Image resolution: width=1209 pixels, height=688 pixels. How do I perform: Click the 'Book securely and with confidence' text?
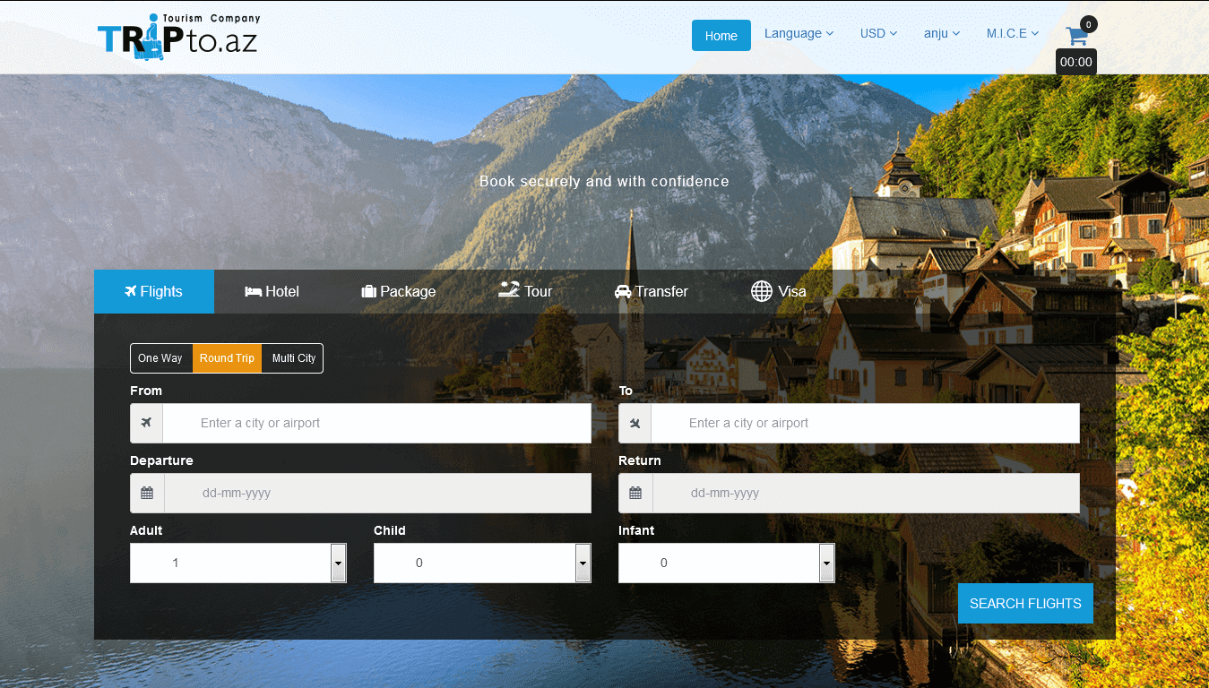coord(604,181)
